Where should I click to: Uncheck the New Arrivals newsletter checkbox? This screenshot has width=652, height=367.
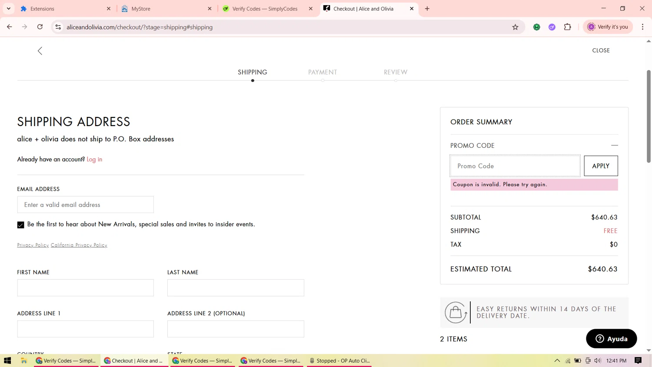pyautogui.click(x=20, y=225)
